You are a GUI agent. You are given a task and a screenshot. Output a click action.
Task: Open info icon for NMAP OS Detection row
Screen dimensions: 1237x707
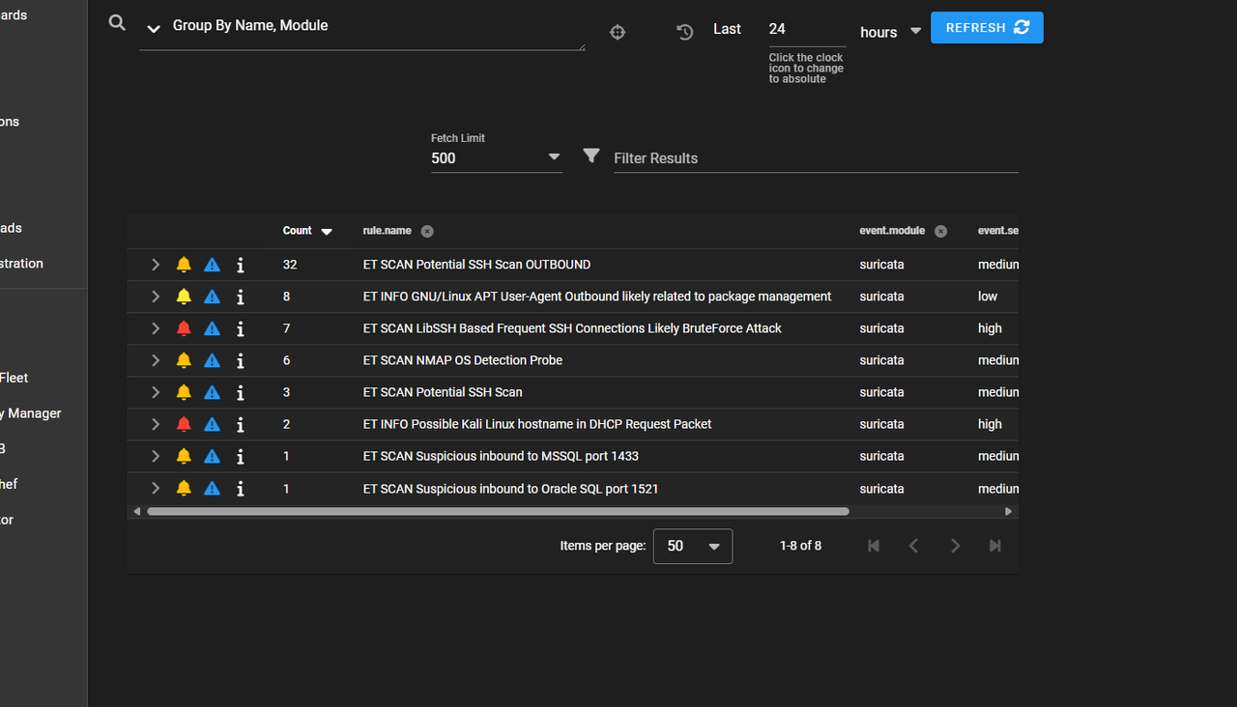coord(241,360)
